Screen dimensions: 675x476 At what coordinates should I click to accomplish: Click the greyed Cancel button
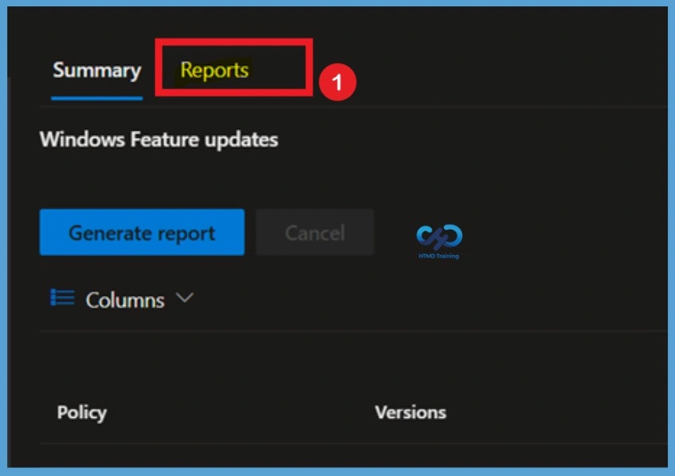315,233
